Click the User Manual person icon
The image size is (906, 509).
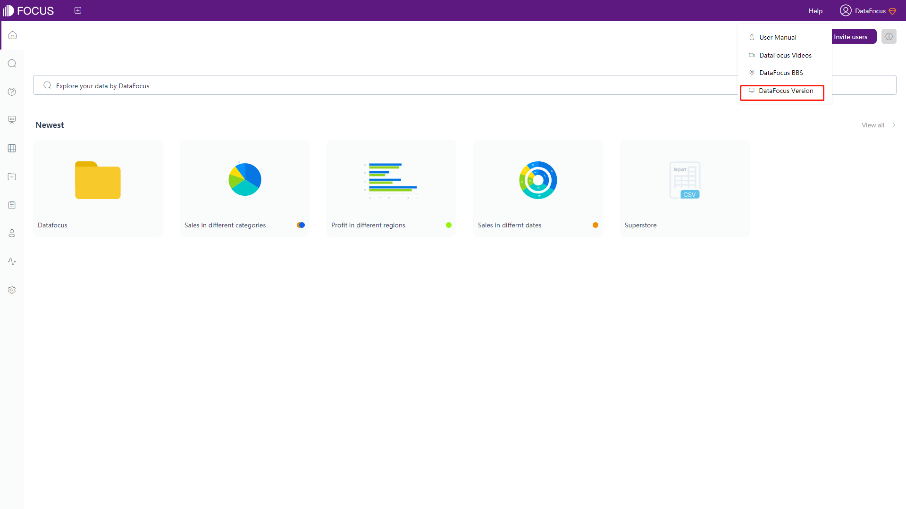752,37
